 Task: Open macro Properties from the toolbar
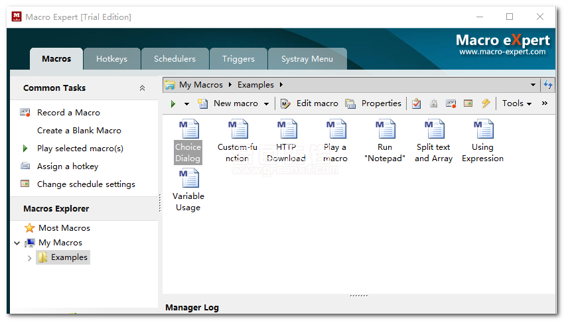(x=373, y=103)
